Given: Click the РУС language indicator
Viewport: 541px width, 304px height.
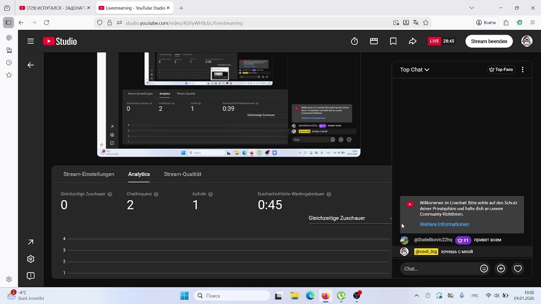Looking at the screenshot, I should coord(475,296).
